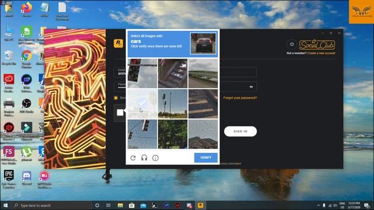Reload the captcha challenge

coord(133,157)
